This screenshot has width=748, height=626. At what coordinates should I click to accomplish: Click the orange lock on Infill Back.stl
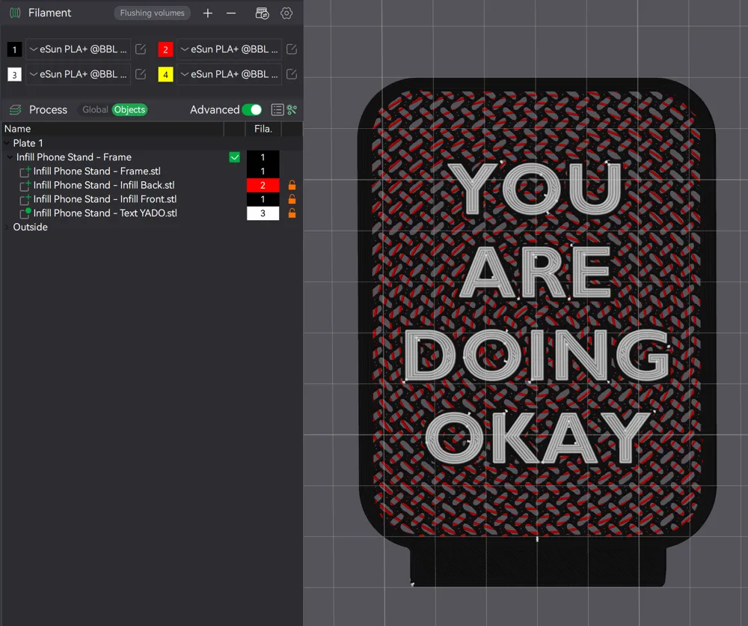click(292, 186)
